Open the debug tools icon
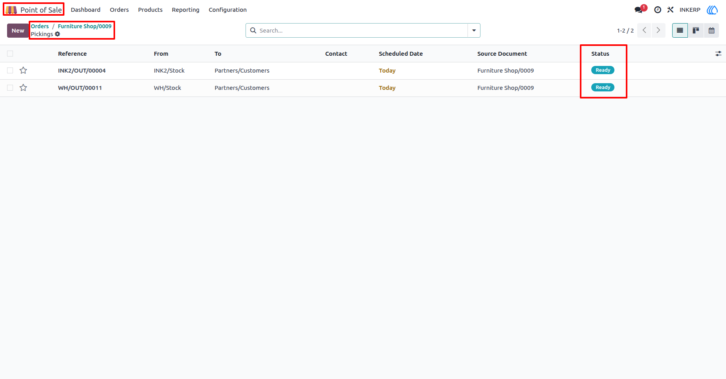Viewport: 726px width, 379px height. pyautogui.click(x=670, y=10)
